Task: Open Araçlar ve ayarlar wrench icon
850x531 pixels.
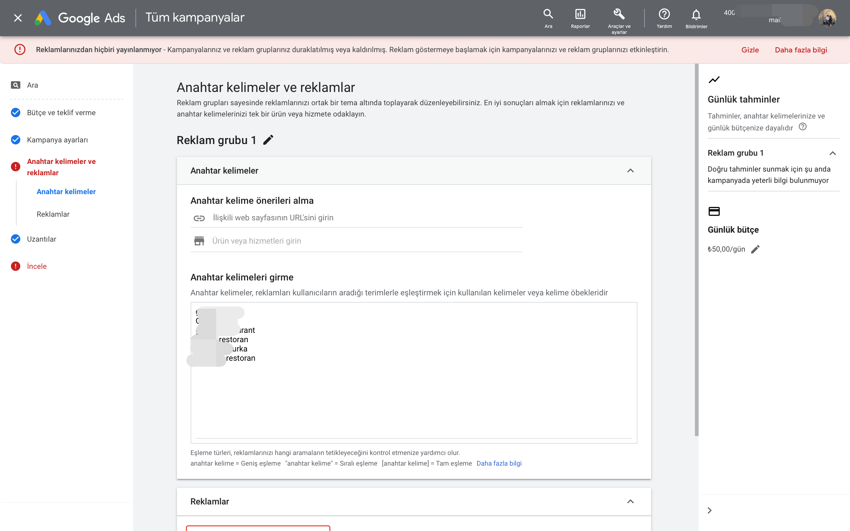Action: (x=619, y=21)
